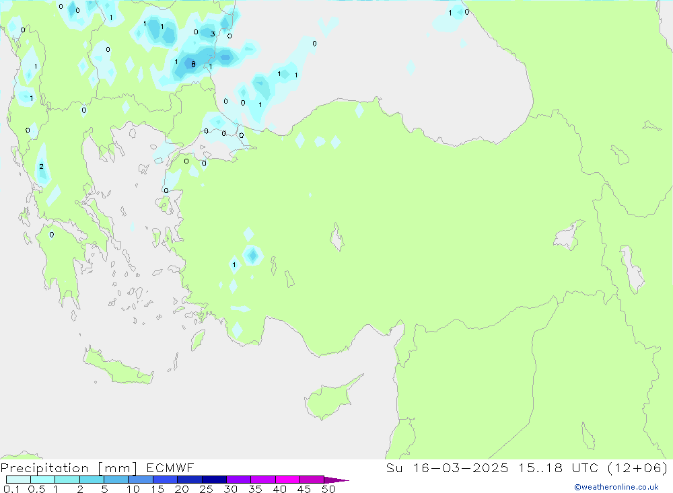Click the over-50 mm arrow tip of legend
Screen dimensions: 673x493
tap(336, 480)
